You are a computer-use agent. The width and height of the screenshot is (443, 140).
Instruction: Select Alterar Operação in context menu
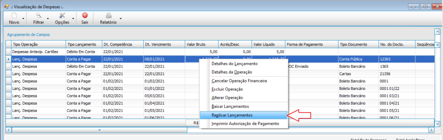[x=244, y=98]
